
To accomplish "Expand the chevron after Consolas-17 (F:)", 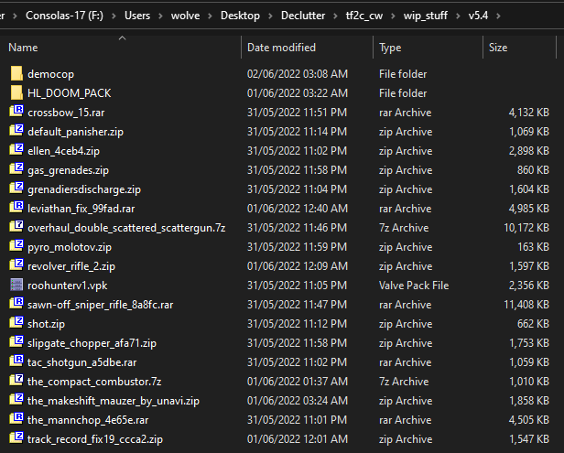I will [114, 16].
